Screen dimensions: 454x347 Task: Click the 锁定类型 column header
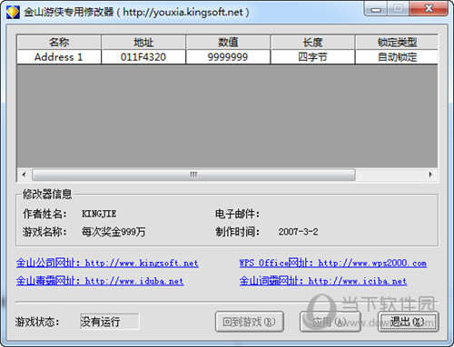coord(397,43)
